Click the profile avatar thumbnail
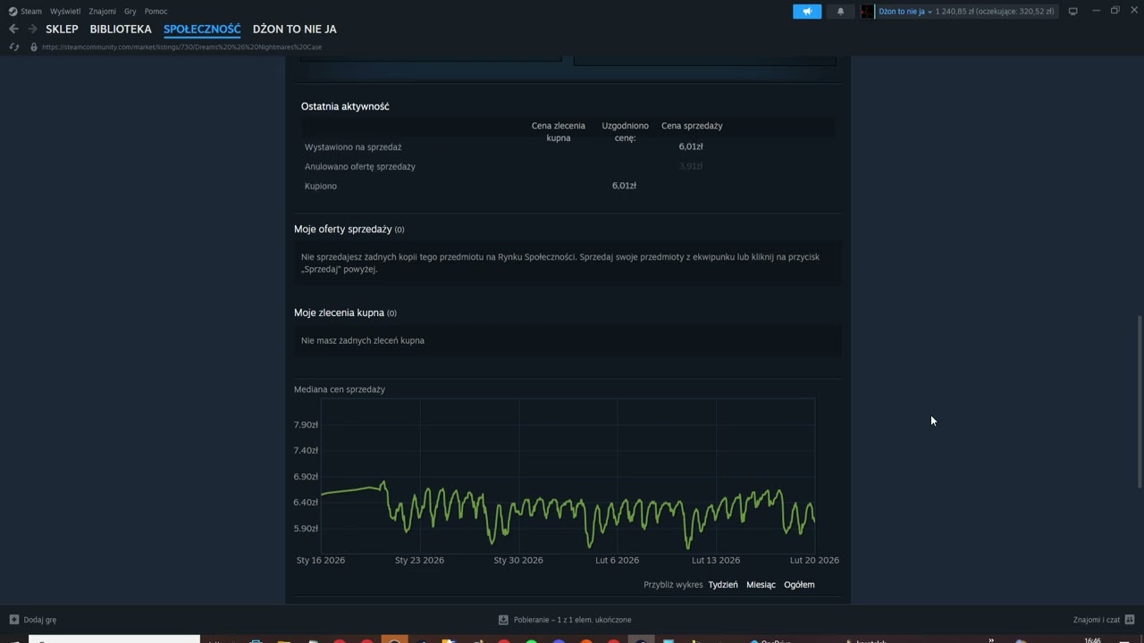 pos(867,12)
